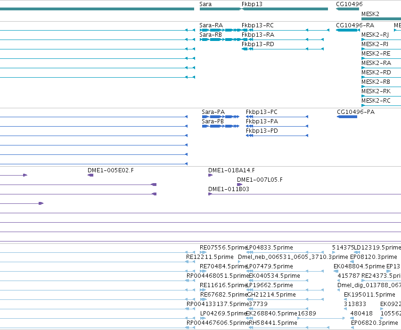Viewport: 401px width, 330px height.
Task: Click the Sara-RA transcript
Action: point(220,30)
